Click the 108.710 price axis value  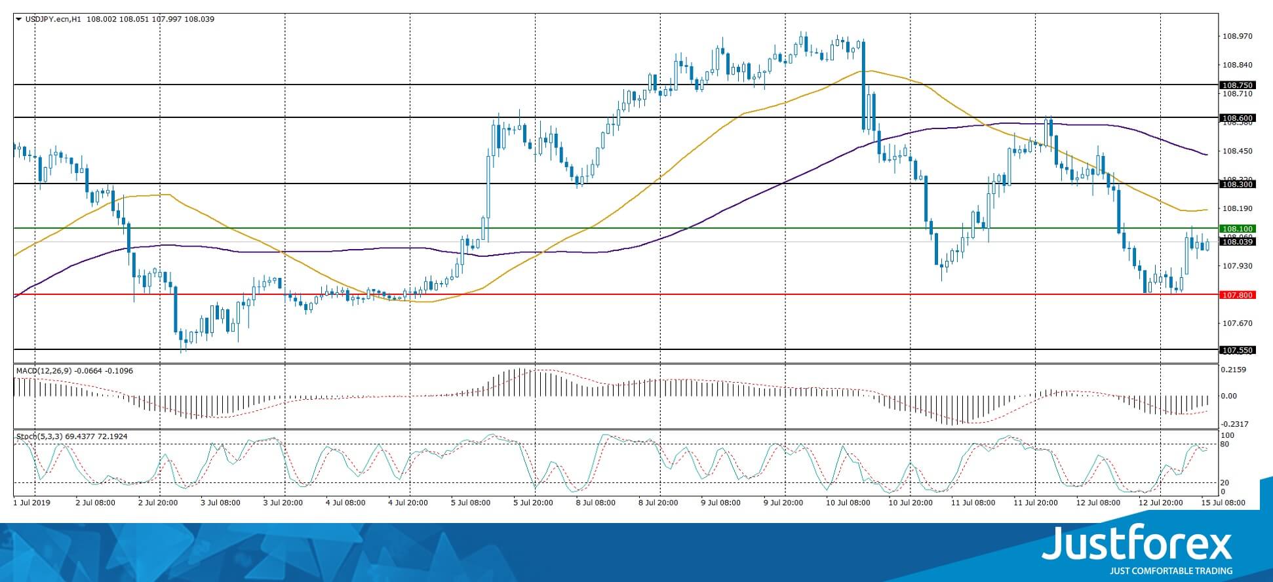[x=1238, y=94]
